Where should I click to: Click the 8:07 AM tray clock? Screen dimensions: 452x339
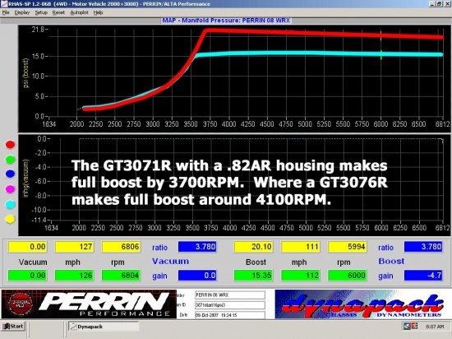coord(435,327)
